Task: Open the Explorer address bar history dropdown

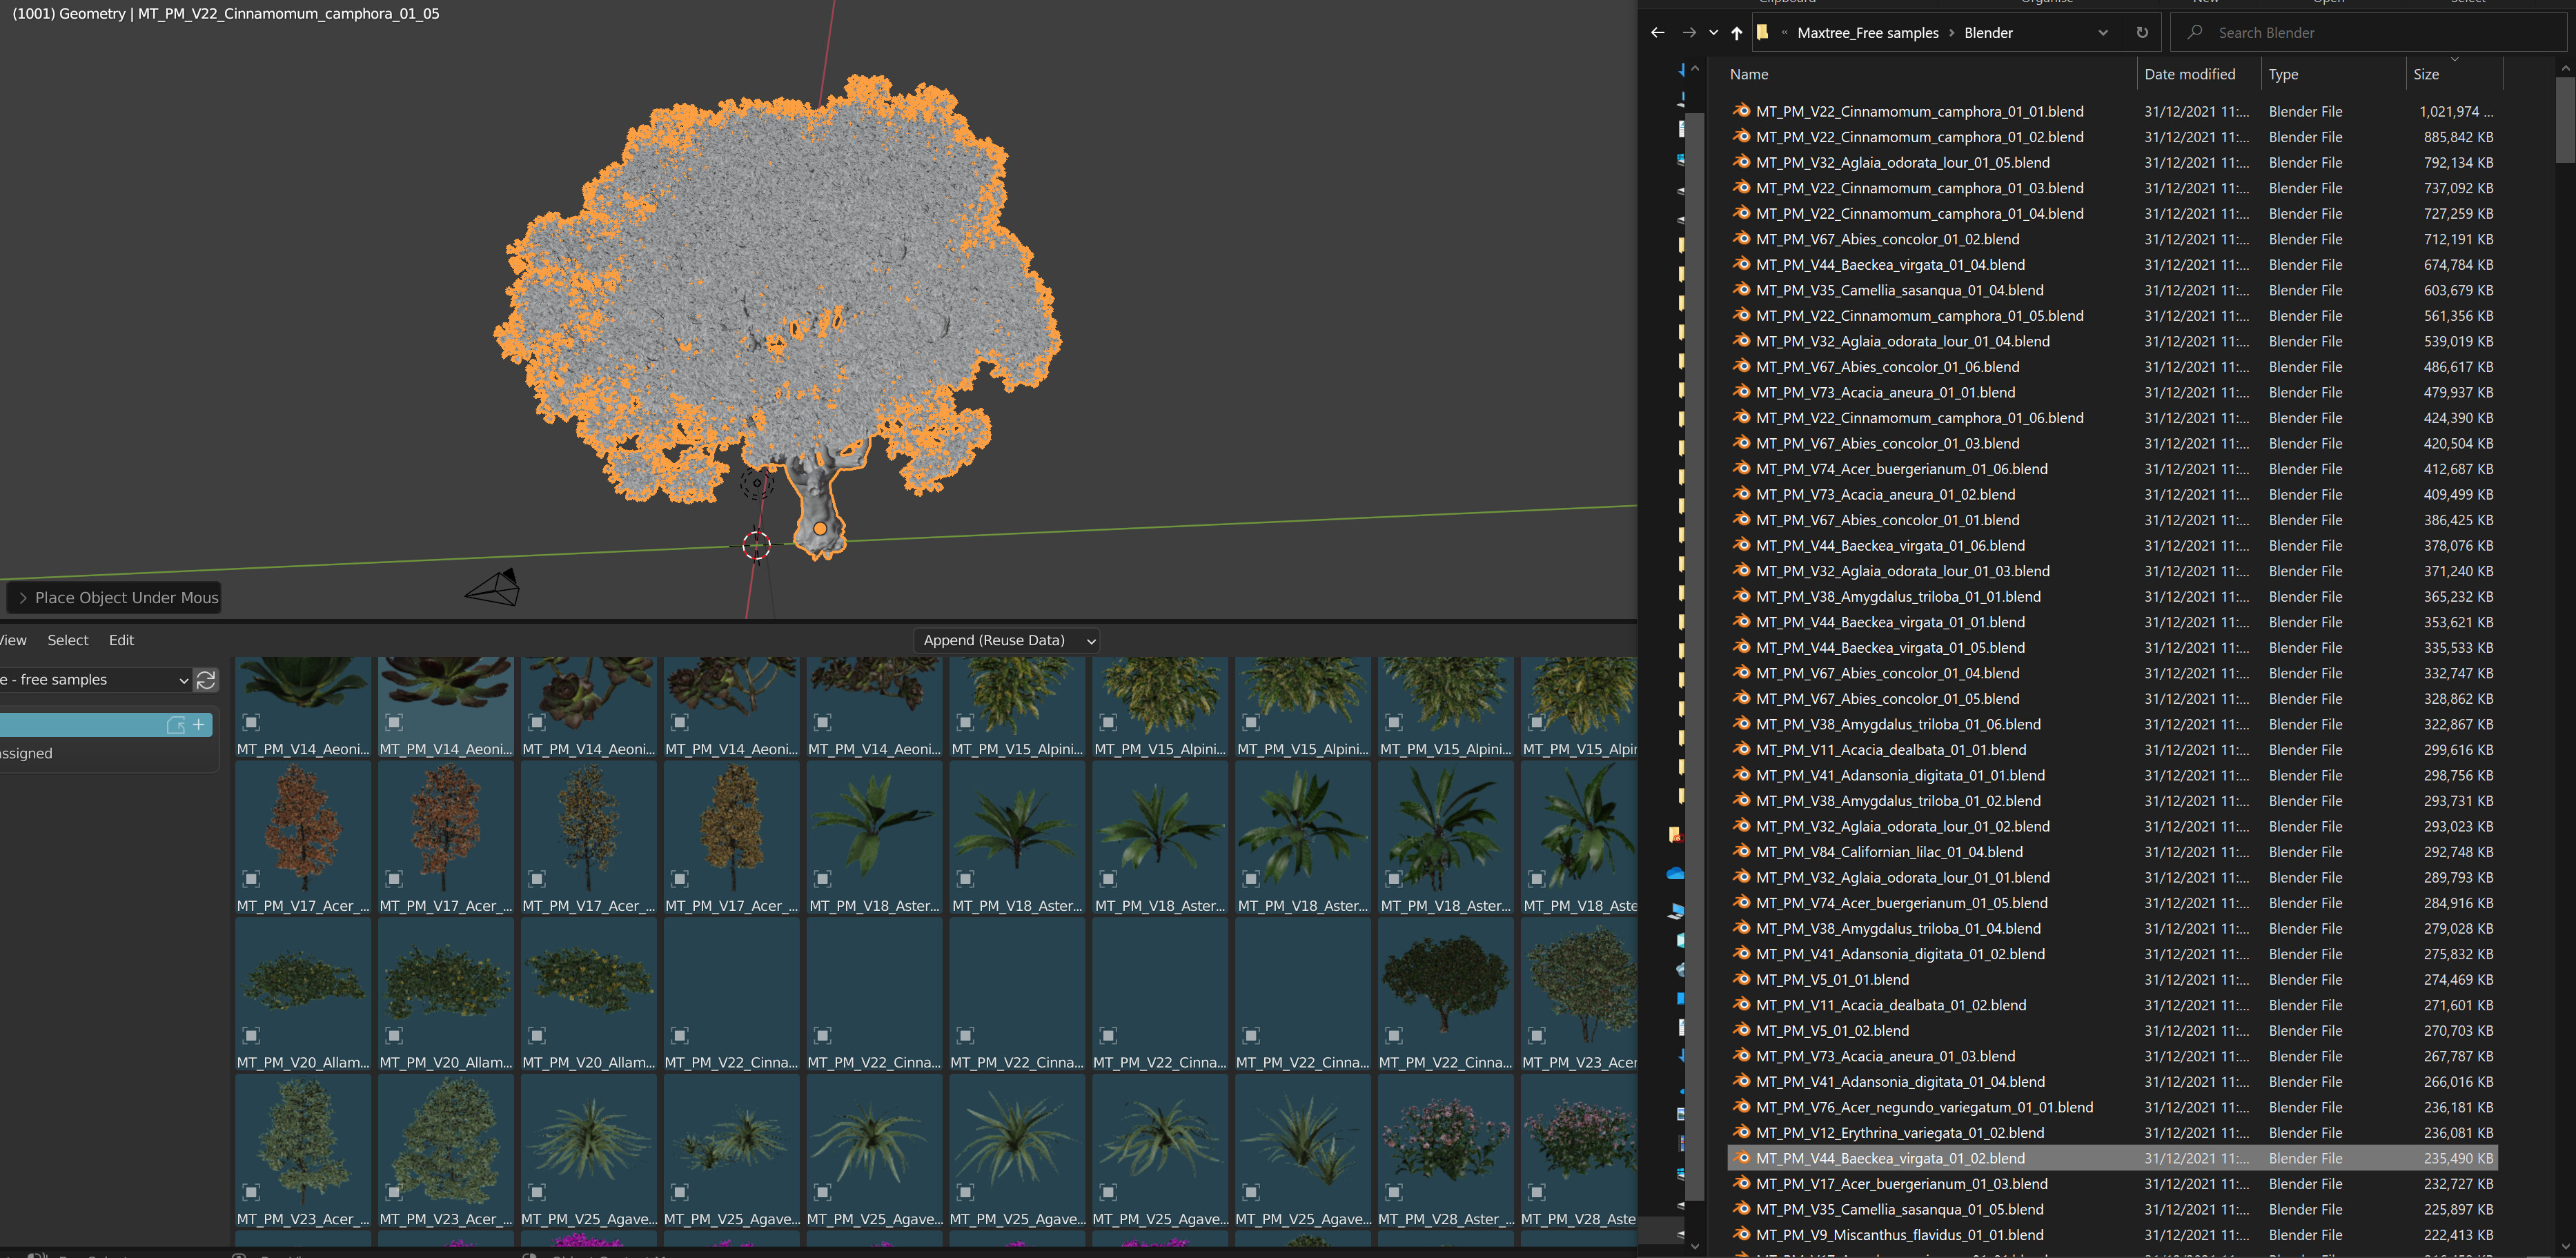Action: pos(2102,33)
